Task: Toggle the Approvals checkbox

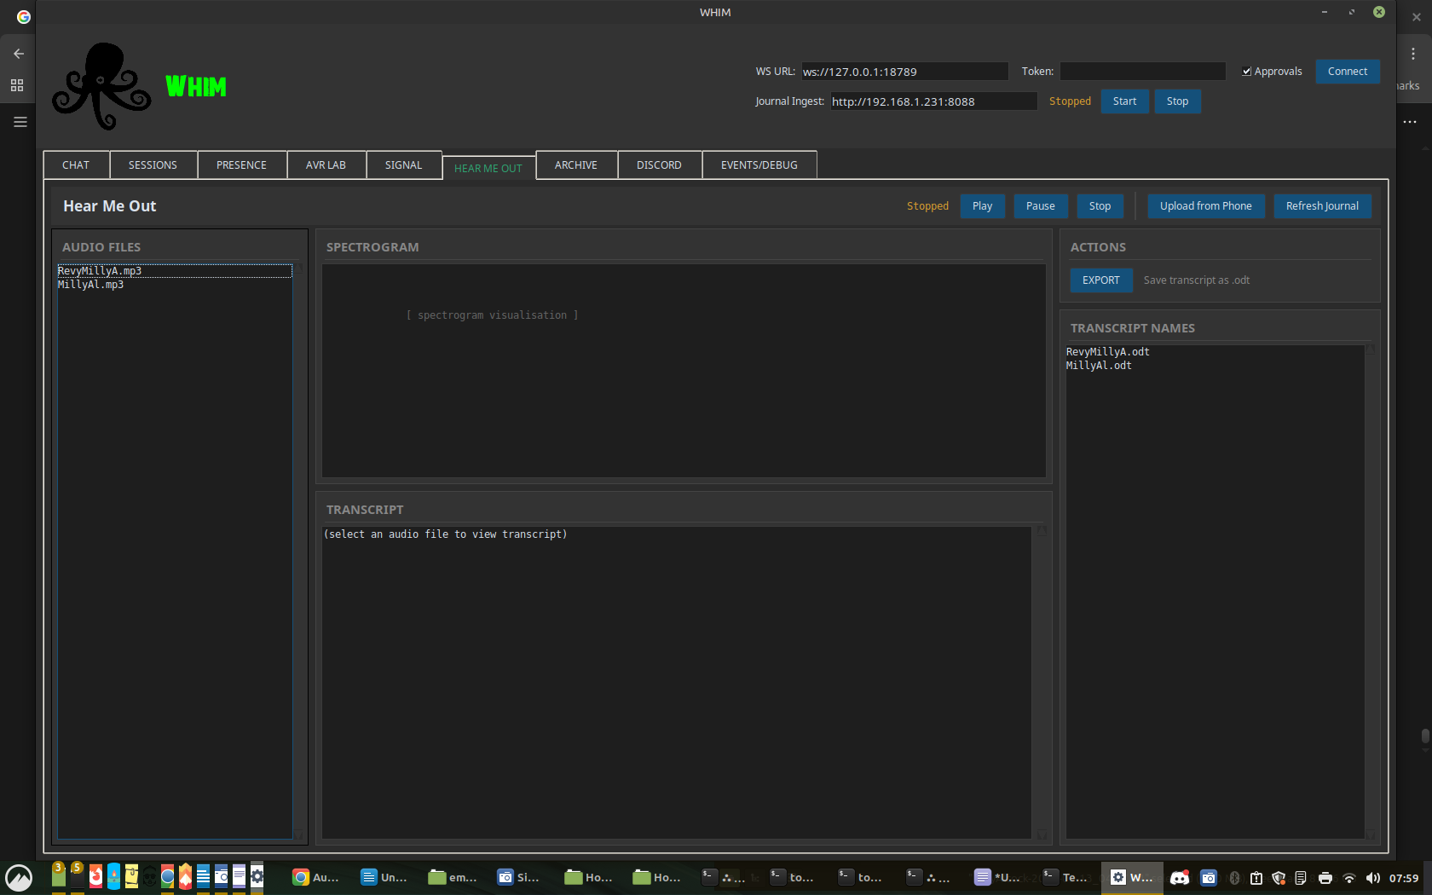Action: 1247,72
